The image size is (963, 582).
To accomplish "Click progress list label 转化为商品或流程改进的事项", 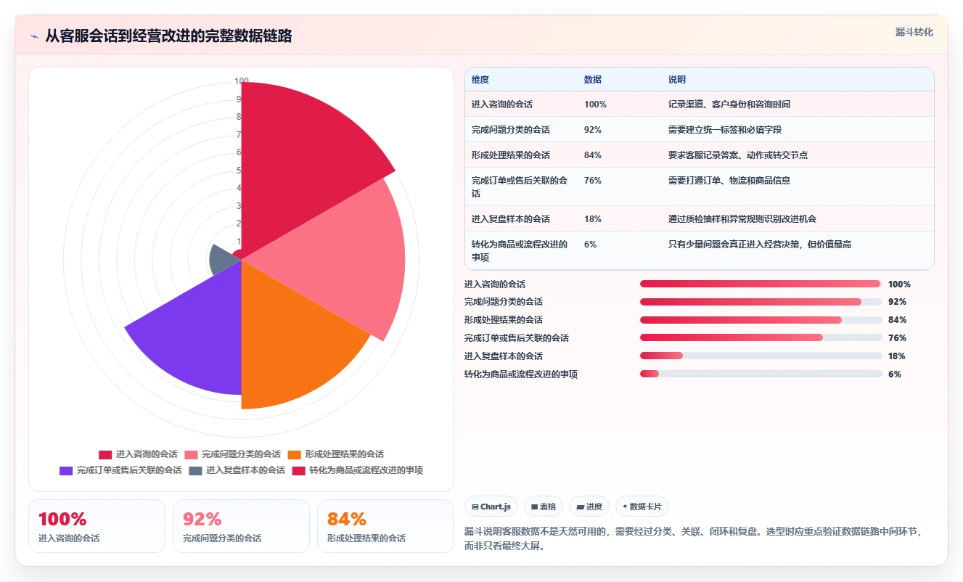I will 521,374.
